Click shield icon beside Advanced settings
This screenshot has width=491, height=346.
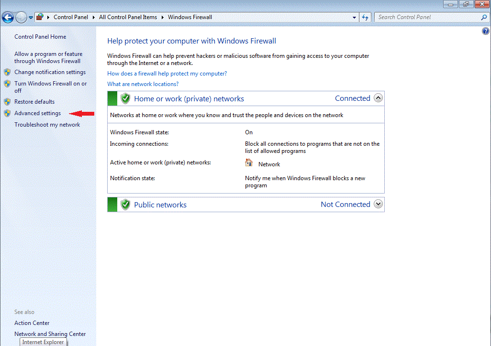pos(7,113)
